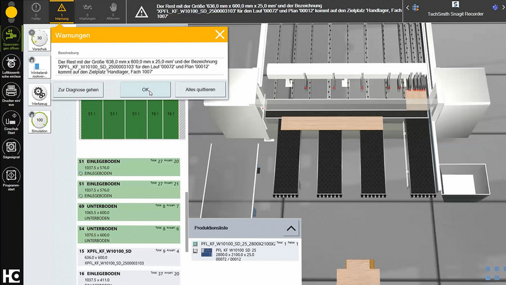Open the Werkzeug gears tile
506x285 pixels.
[x=39, y=94]
